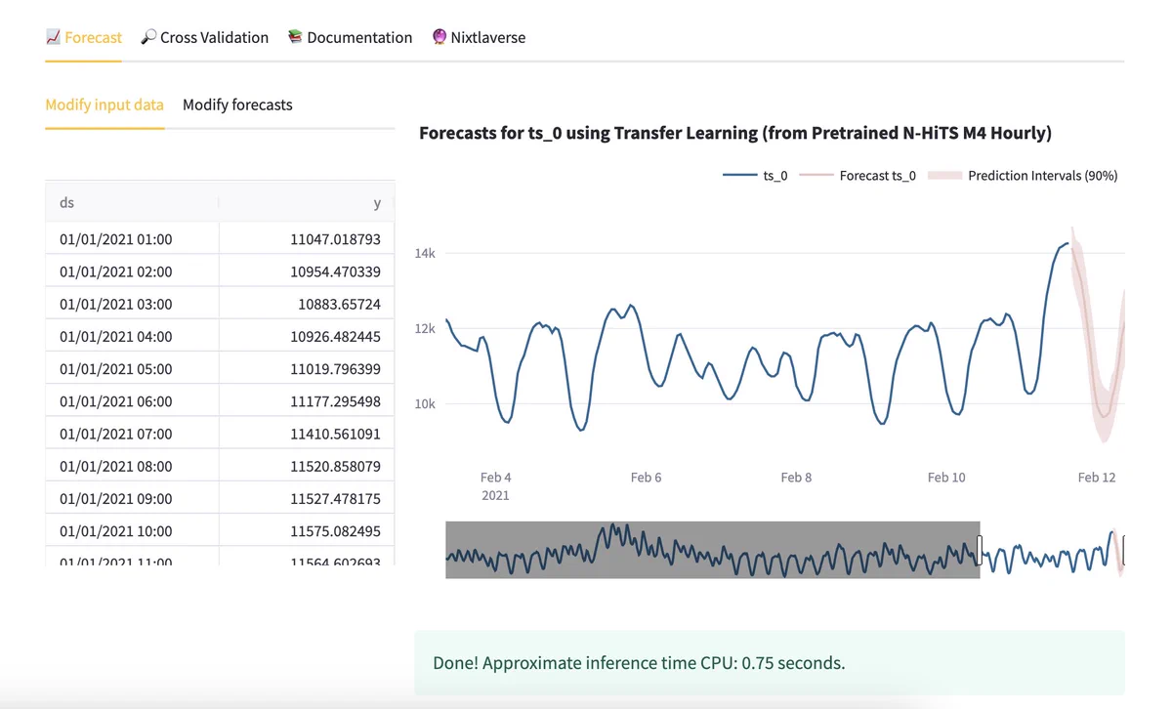Image resolution: width=1172 pixels, height=709 pixels.
Task: Click the 12k y-axis label
Action: point(425,328)
